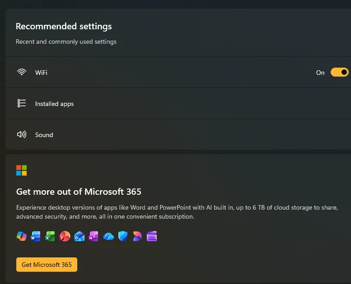Click the Recommended settings heading
Image resolution: width=351 pixels, height=284 pixels.
[63, 26]
